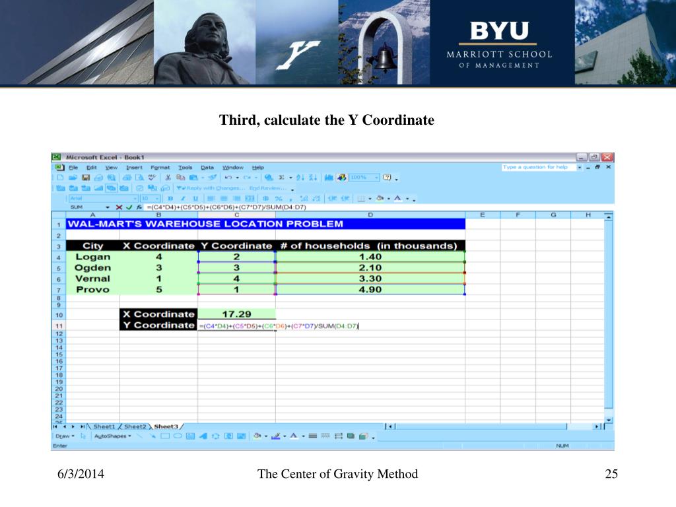Open the AutoShapes dropdown
This screenshot has height=507, width=676.
112,436
